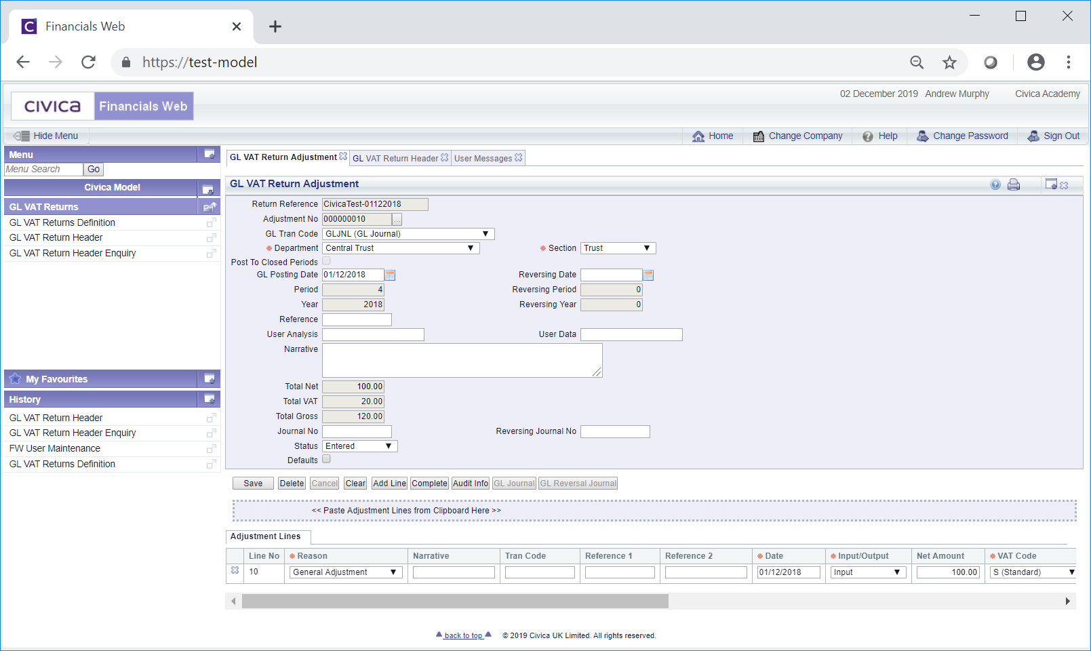Click the GL VAT Returns header icon
This screenshot has height=651, width=1091.
pyautogui.click(x=210, y=207)
